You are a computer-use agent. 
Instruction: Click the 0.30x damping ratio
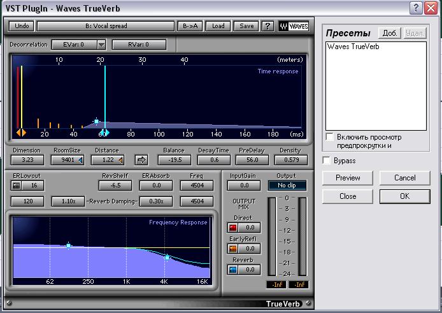[156, 201]
